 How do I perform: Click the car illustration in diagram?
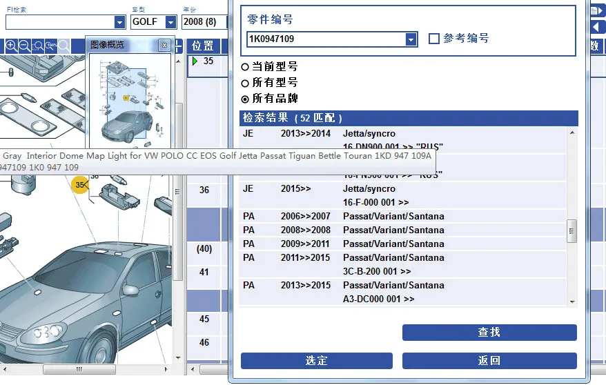(86, 302)
